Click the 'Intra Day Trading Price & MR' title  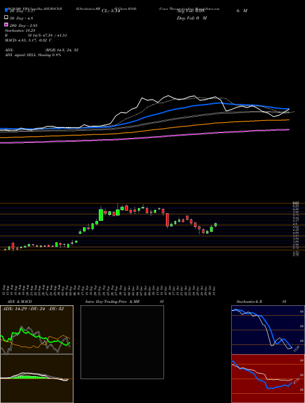point(113,302)
